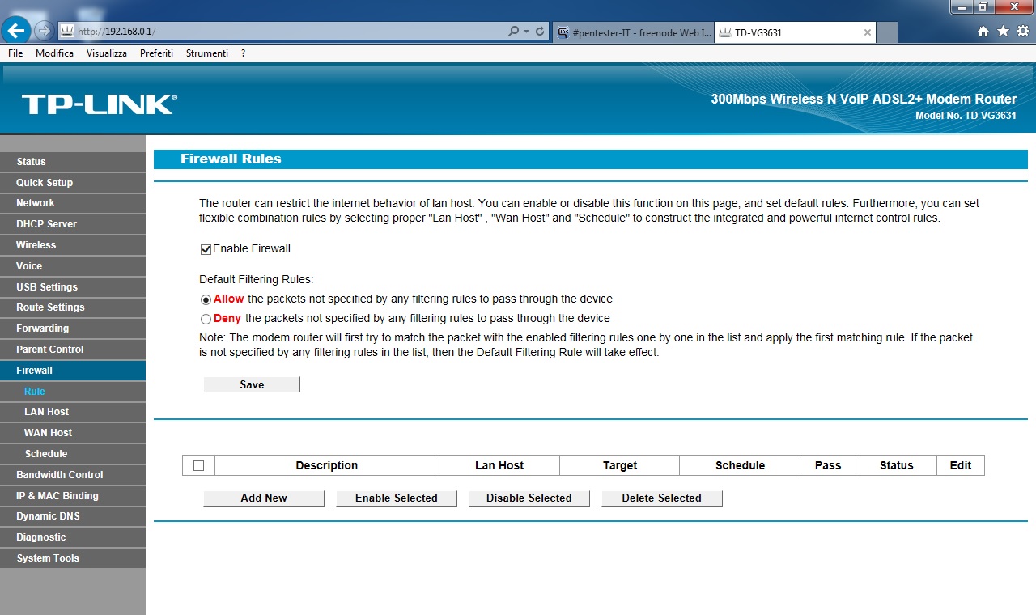
Task: Open Bandwidth Control in the sidebar
Action: (x=73, y=475)
